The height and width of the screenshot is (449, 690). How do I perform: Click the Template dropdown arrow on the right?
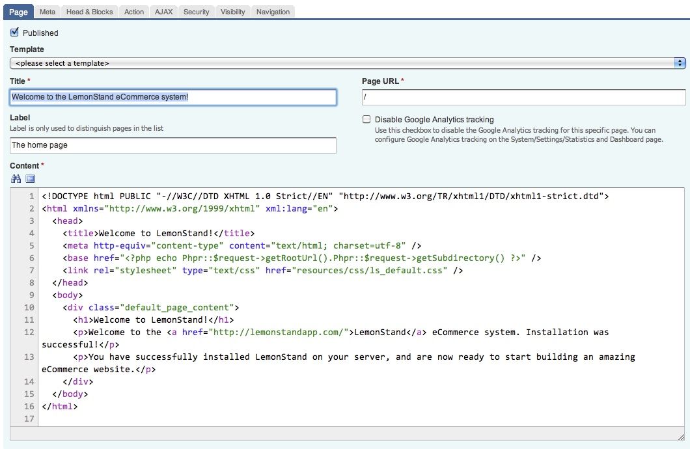coord(681,63)
